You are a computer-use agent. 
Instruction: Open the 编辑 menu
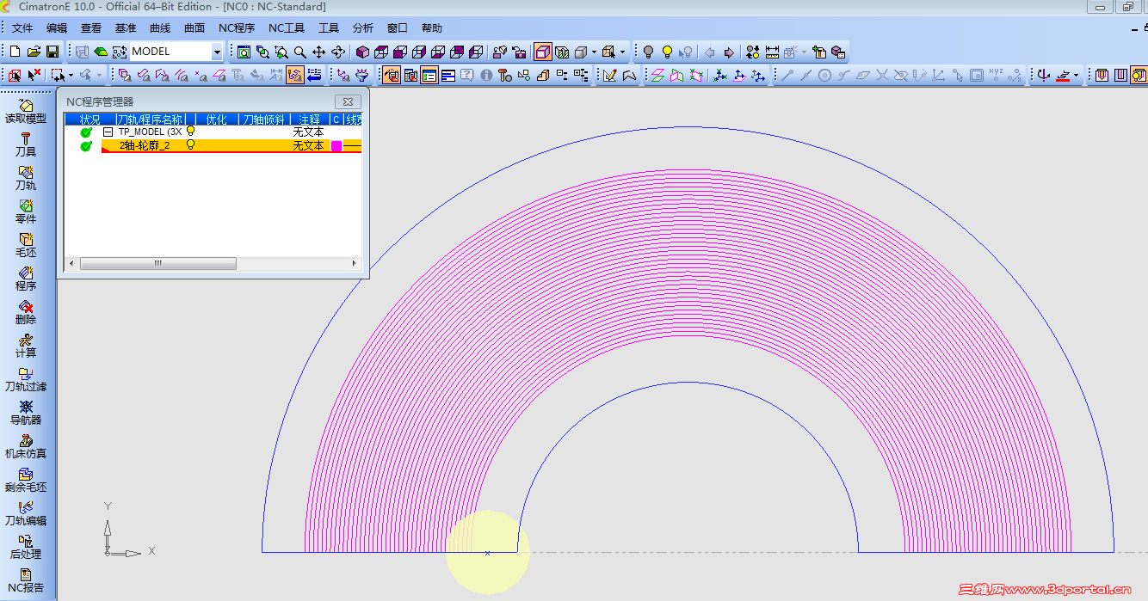click(x=57, y=28)
